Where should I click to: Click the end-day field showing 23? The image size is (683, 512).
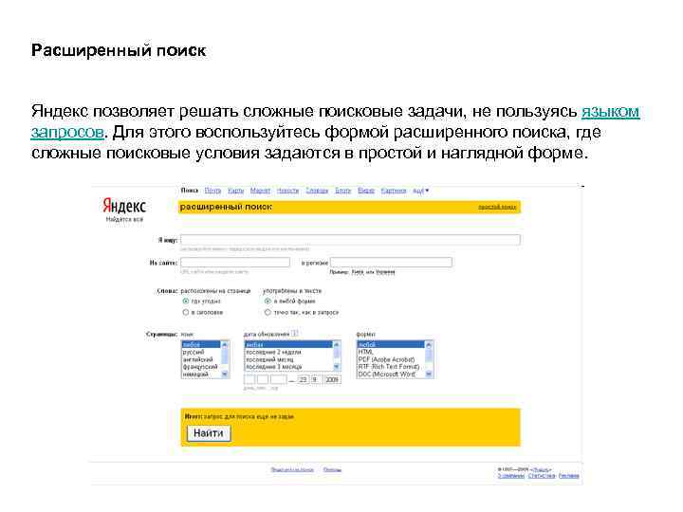[303, 380]
